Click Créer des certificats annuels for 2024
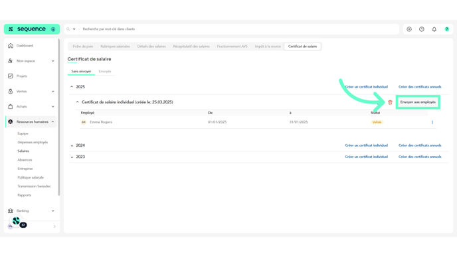 point(420,145)
